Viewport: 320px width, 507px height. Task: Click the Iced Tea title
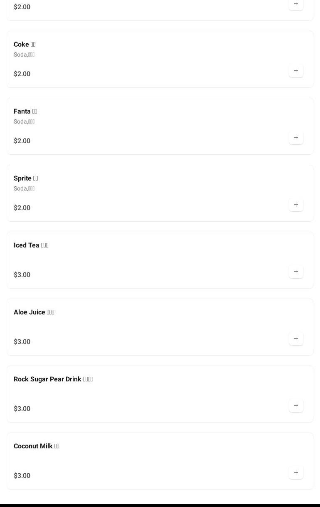(31, 245)
